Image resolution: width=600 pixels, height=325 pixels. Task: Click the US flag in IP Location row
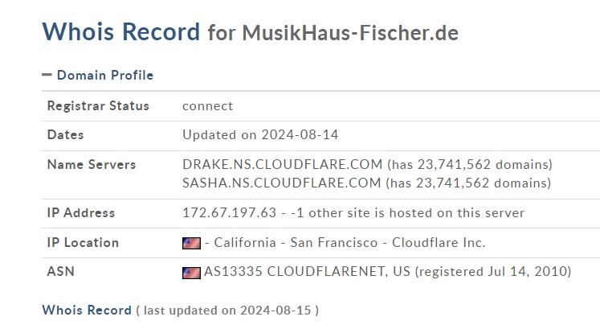(191, 243)
